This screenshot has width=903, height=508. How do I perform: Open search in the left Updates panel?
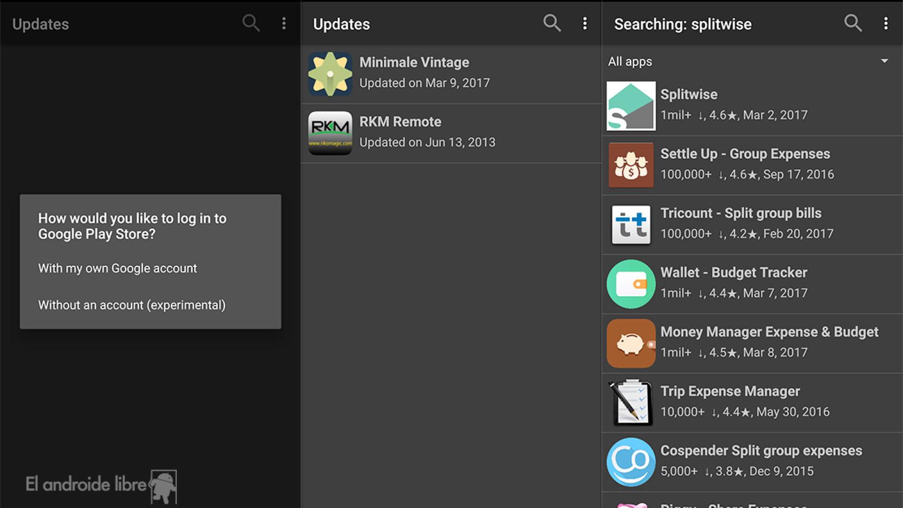pos(251,23)
